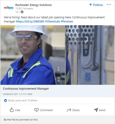Click the Share arrow icon
Viewport: 115px width, 124px height.
(69, 110)
